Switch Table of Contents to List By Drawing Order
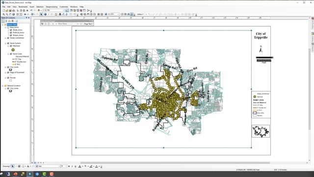 3,21
